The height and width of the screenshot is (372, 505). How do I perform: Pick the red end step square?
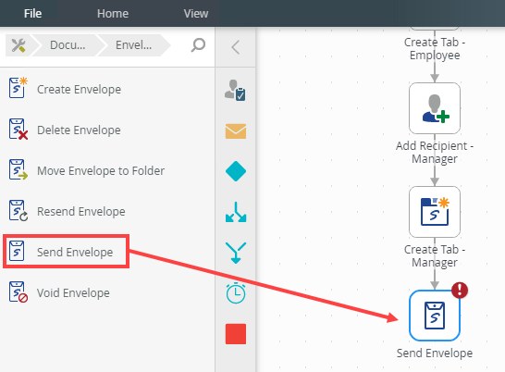(x=236, y=334)
